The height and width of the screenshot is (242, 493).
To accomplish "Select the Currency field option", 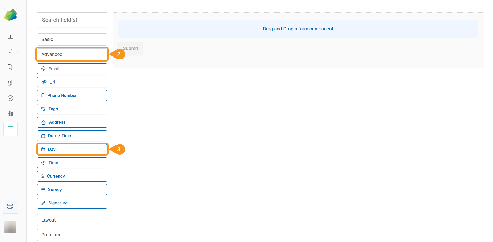I will pyautogui.click(x=72, y=176).
